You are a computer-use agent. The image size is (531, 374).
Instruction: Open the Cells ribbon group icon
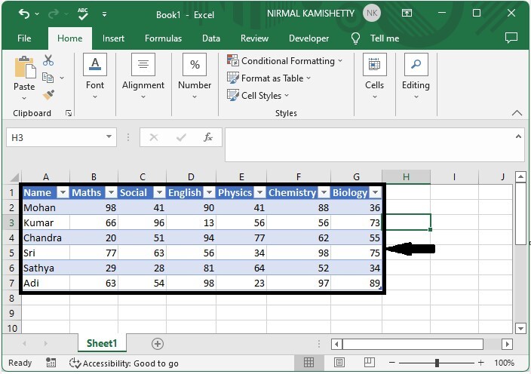point(374,65)
